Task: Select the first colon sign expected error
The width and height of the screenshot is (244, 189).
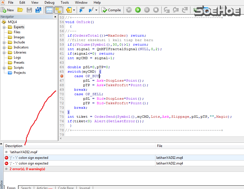Action: click(29, 158)
